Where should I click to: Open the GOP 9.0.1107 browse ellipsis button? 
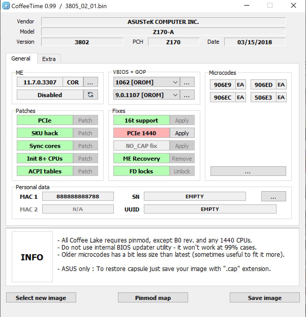pos(187,95)
